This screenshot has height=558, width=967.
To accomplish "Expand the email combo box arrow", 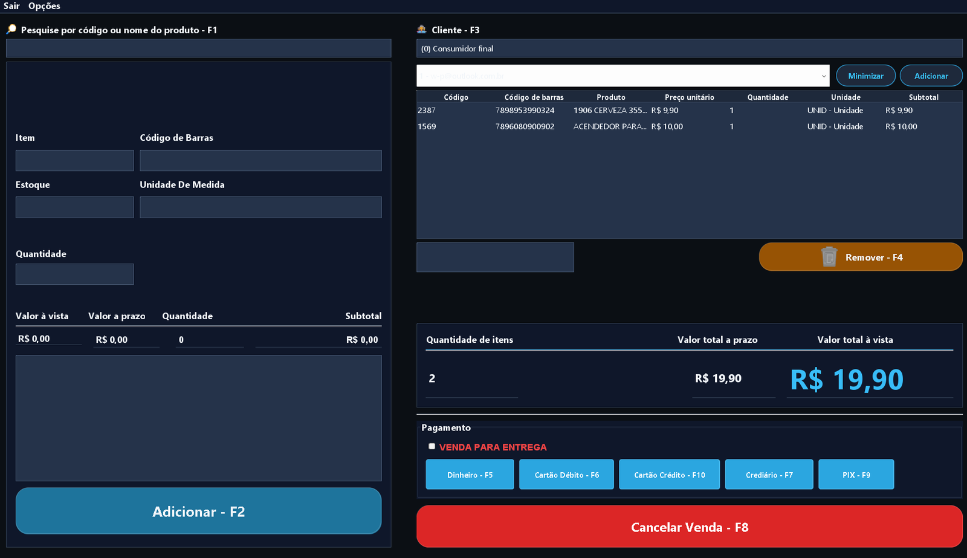I will 823,76.
